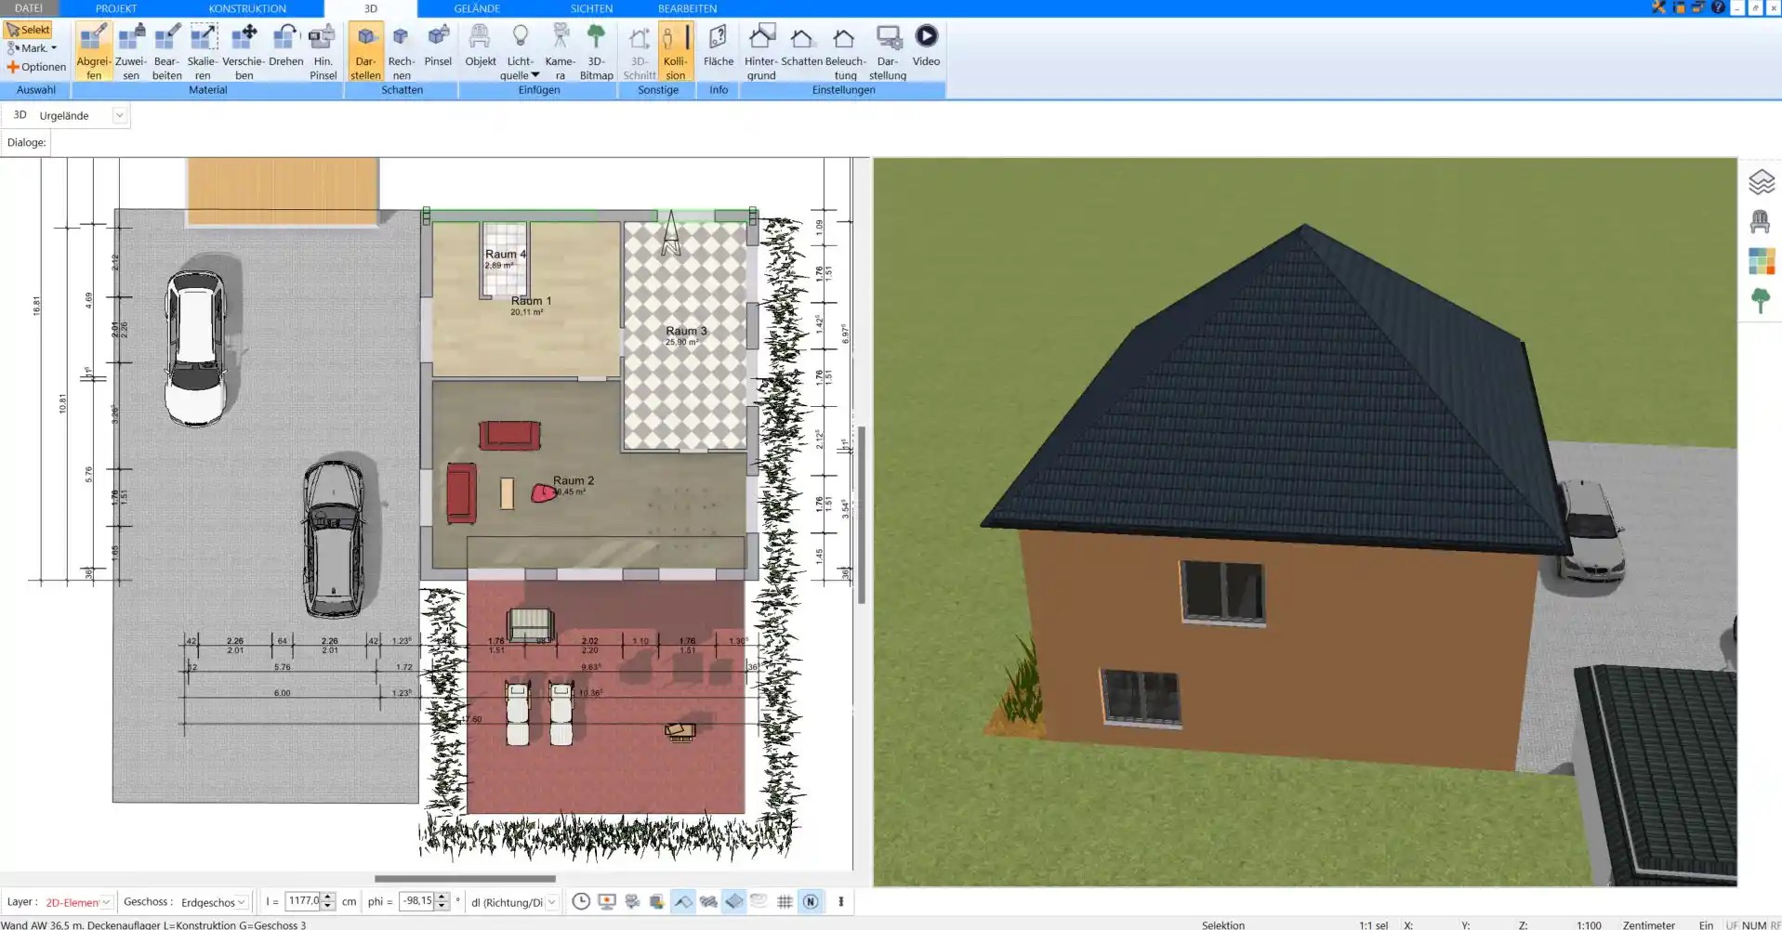Toggle the Selekt selection mode
The height and width of the screenshot is (930, 1782).
[28, 30]
